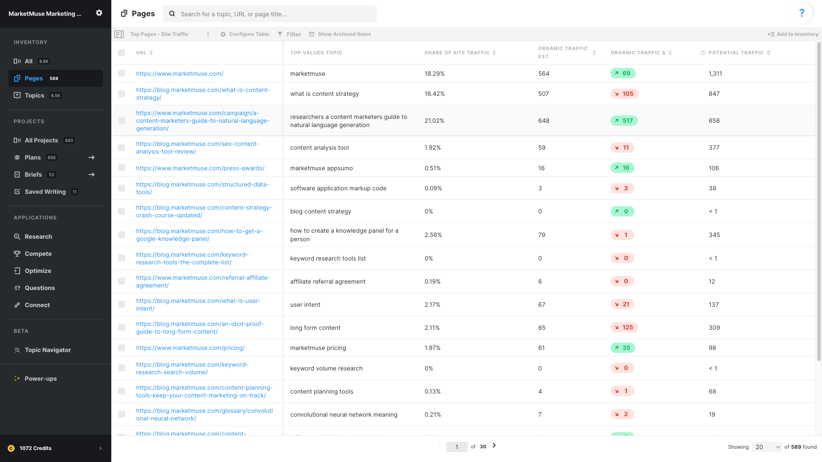
Task: Click the Connect link icon
Action: click(x=17, y=305)
